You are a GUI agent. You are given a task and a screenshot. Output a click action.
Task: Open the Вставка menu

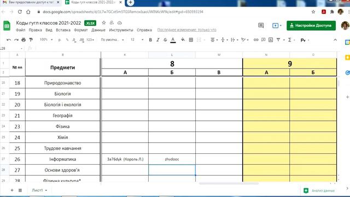pos(63,30)
